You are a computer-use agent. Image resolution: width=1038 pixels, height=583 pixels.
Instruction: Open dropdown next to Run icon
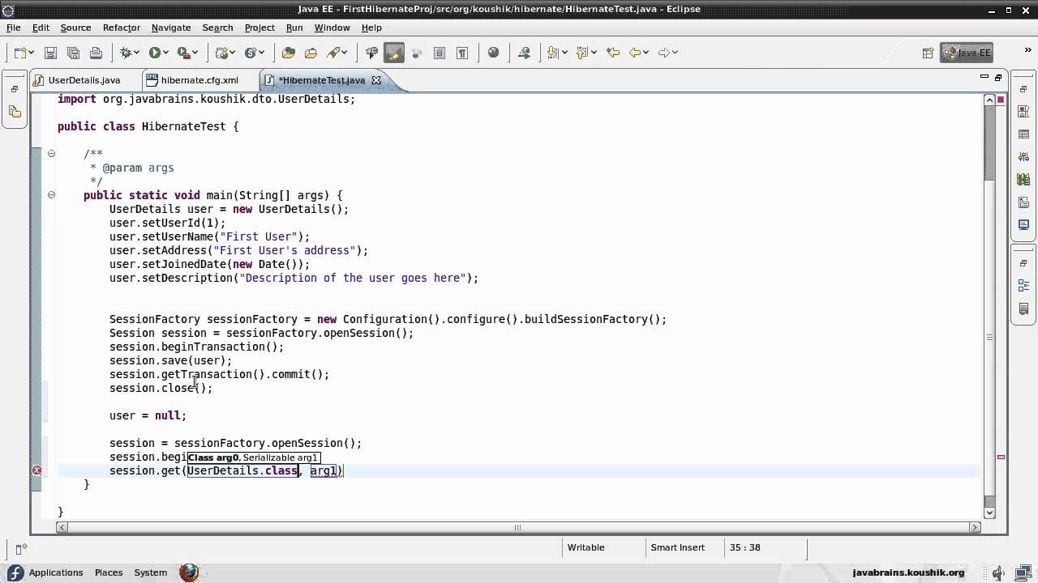(x=165, y=53)
